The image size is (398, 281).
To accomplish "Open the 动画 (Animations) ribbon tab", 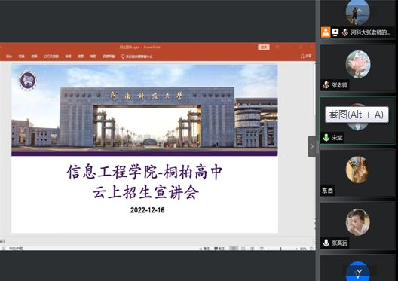I will (x=34, y=56).
